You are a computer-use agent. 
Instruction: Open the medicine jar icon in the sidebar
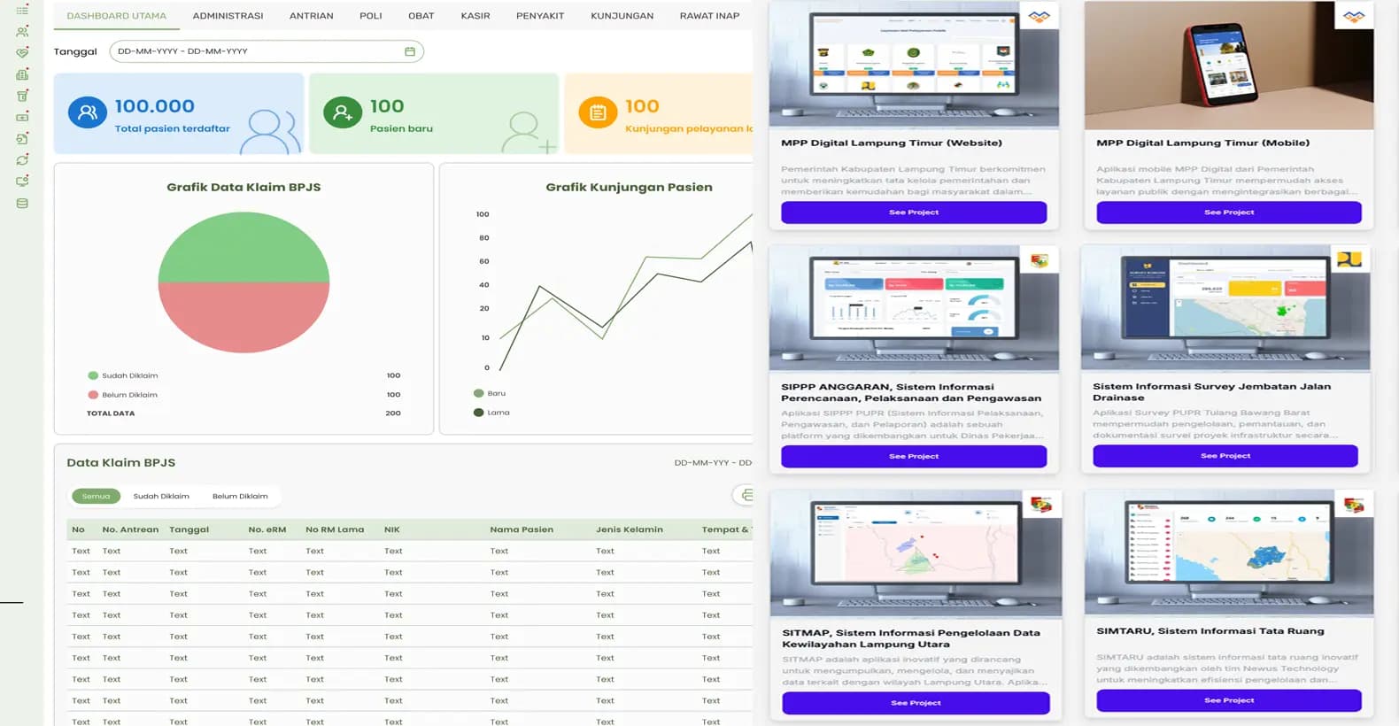point(22,96)
